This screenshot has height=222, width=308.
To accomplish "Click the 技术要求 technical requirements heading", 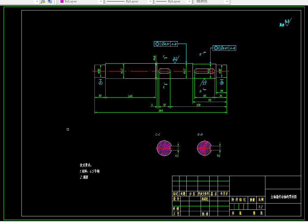I will pos(86,165).
